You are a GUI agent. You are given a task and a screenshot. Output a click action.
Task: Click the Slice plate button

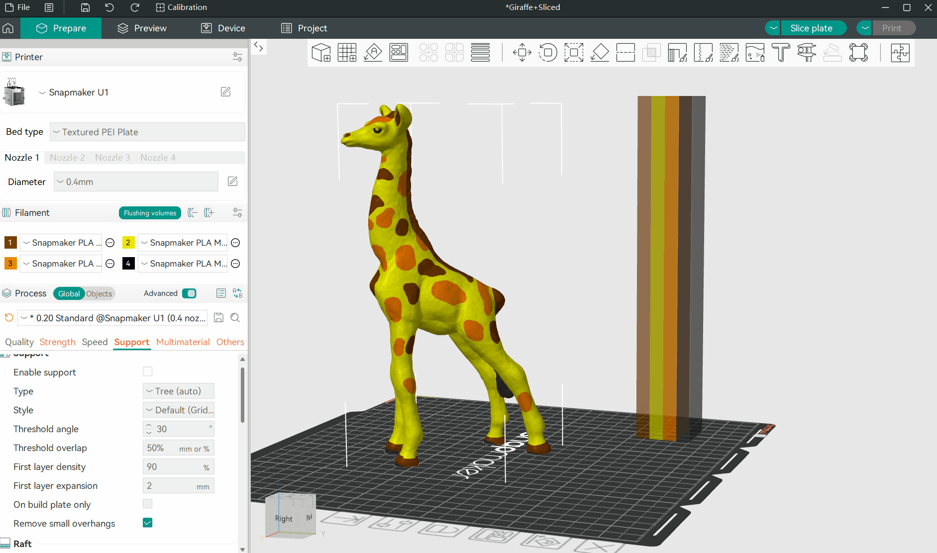811,28
